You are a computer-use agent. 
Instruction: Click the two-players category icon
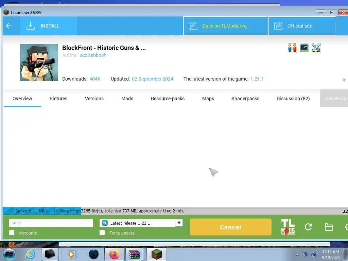click(292, 48)
